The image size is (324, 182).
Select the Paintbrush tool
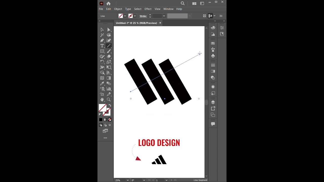pyautogui.click(x=109, y=51)
